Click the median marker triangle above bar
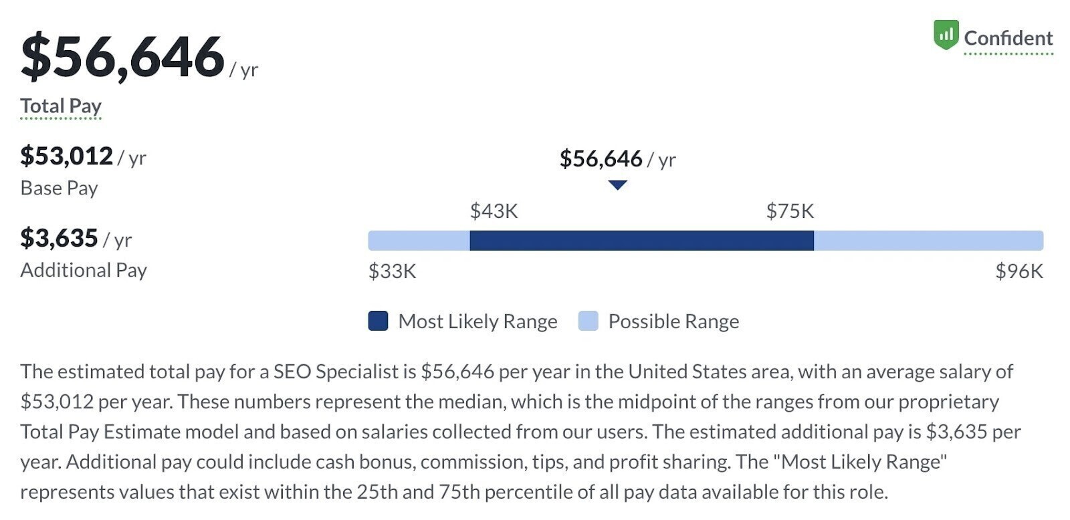This screenshot has width=1070, height=520. [618, 184]
